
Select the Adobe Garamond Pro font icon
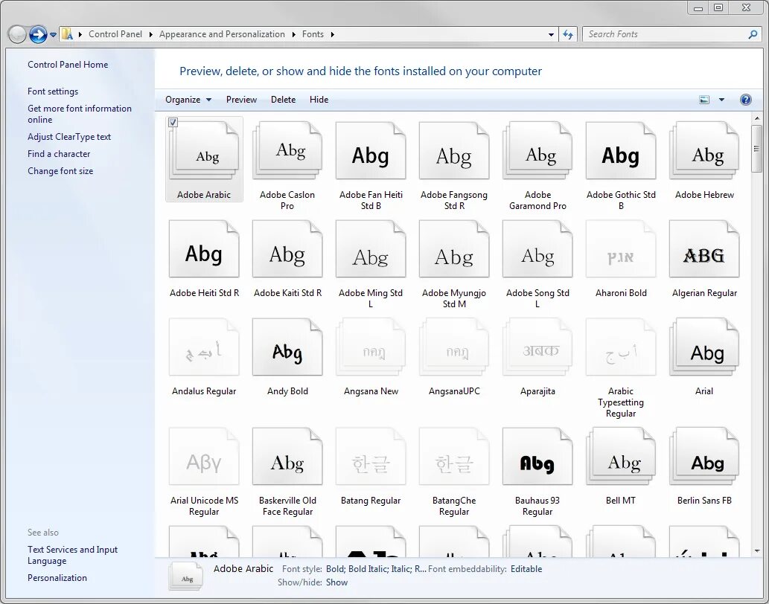537,150
